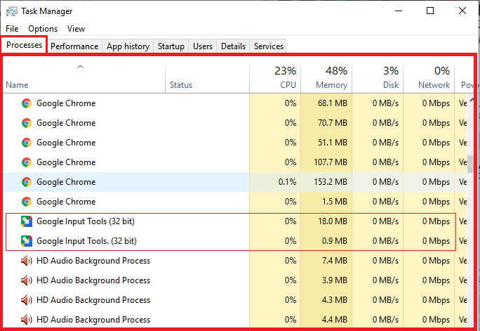This screenshot has height=331, width=480.
Task: Click speaker icon in the 4.3 MB row
Action: [27, 300]
